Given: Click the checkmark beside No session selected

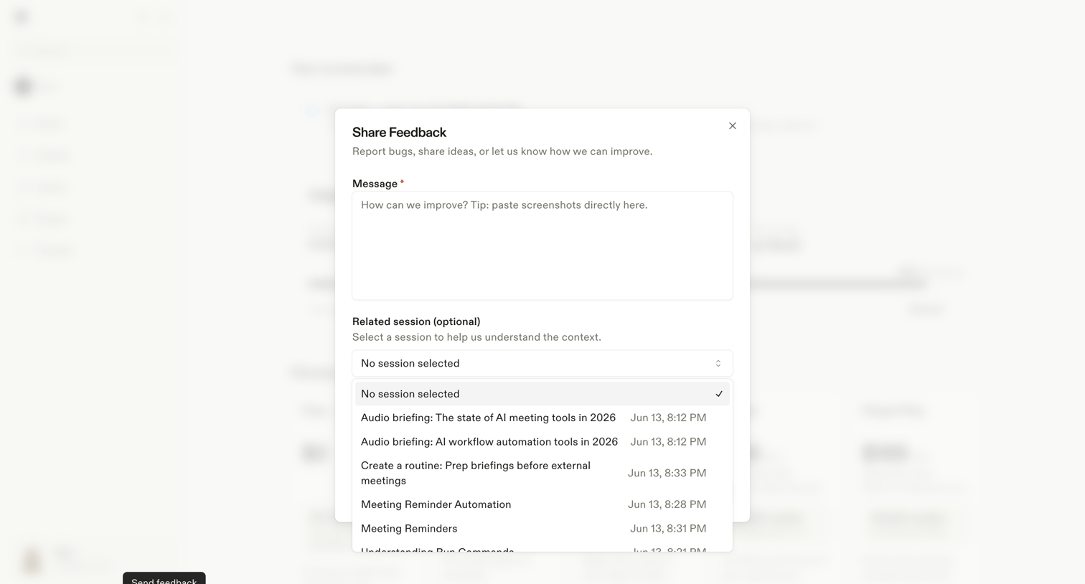Looking at the screenshot, I should [x=718, y=394].
